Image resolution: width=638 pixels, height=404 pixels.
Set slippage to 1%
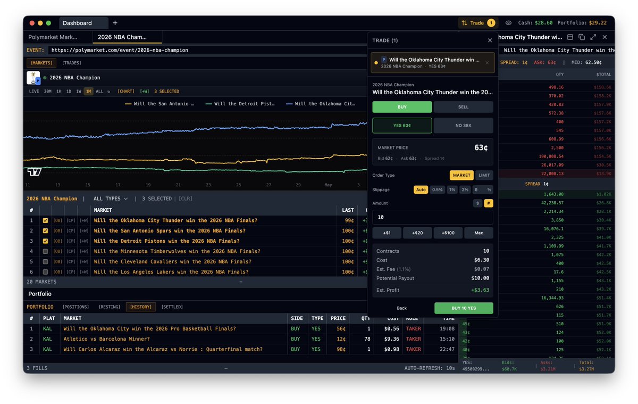(452, 189)
